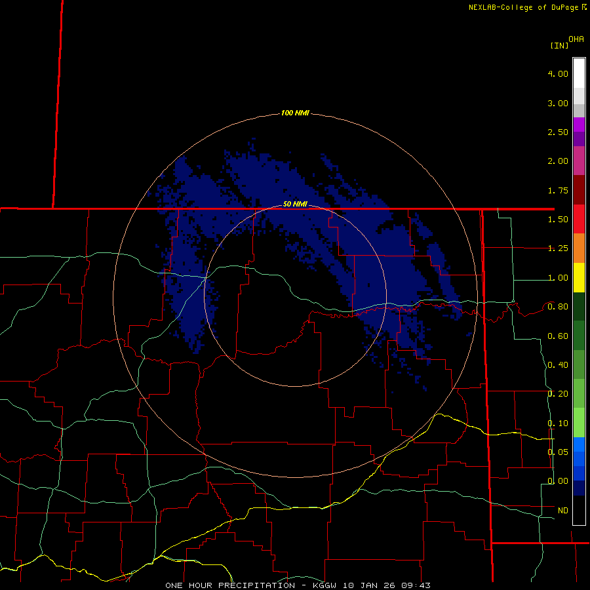Image resolution: width=590 pixels, height=590 pixels.
Task: Click the light blue legend swatch
Action: click(x=579, y=444)
